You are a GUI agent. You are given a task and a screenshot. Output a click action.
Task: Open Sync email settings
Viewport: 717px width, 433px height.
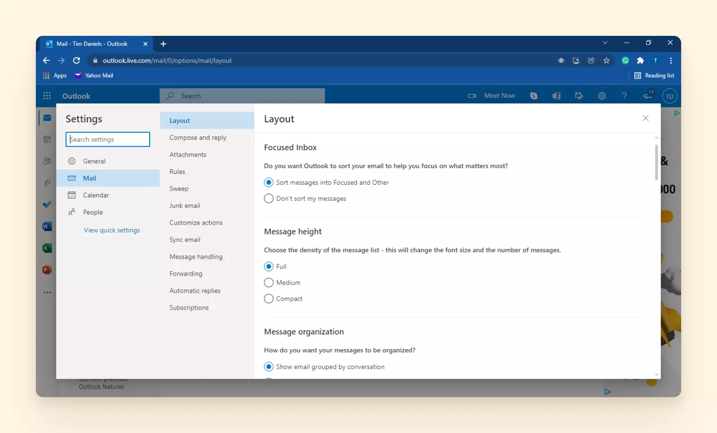tap(207, 240)
